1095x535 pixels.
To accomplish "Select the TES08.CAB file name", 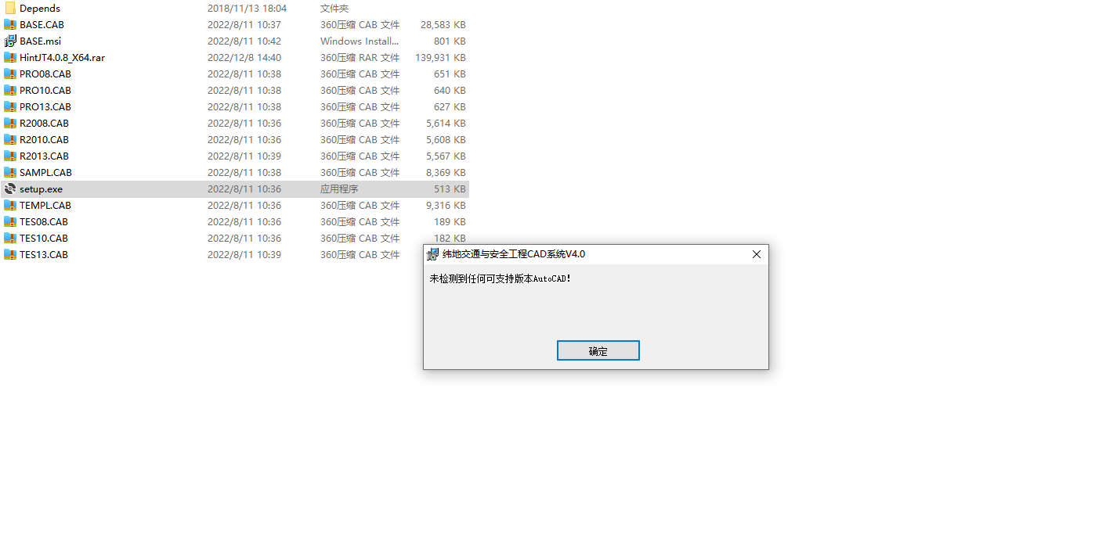I will 44,221.
